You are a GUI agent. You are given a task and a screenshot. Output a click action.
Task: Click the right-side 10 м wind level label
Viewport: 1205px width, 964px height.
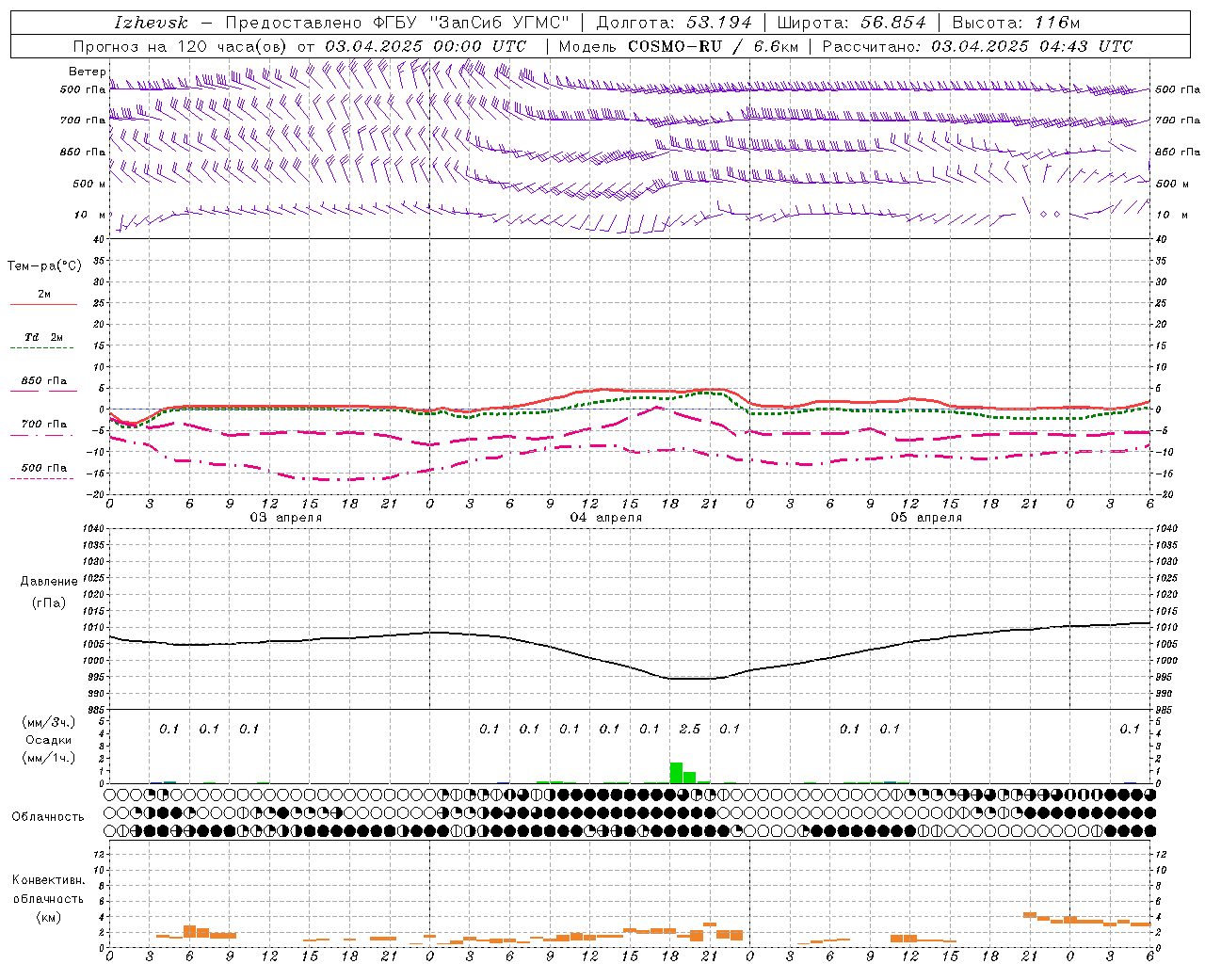pos(1172,215)
